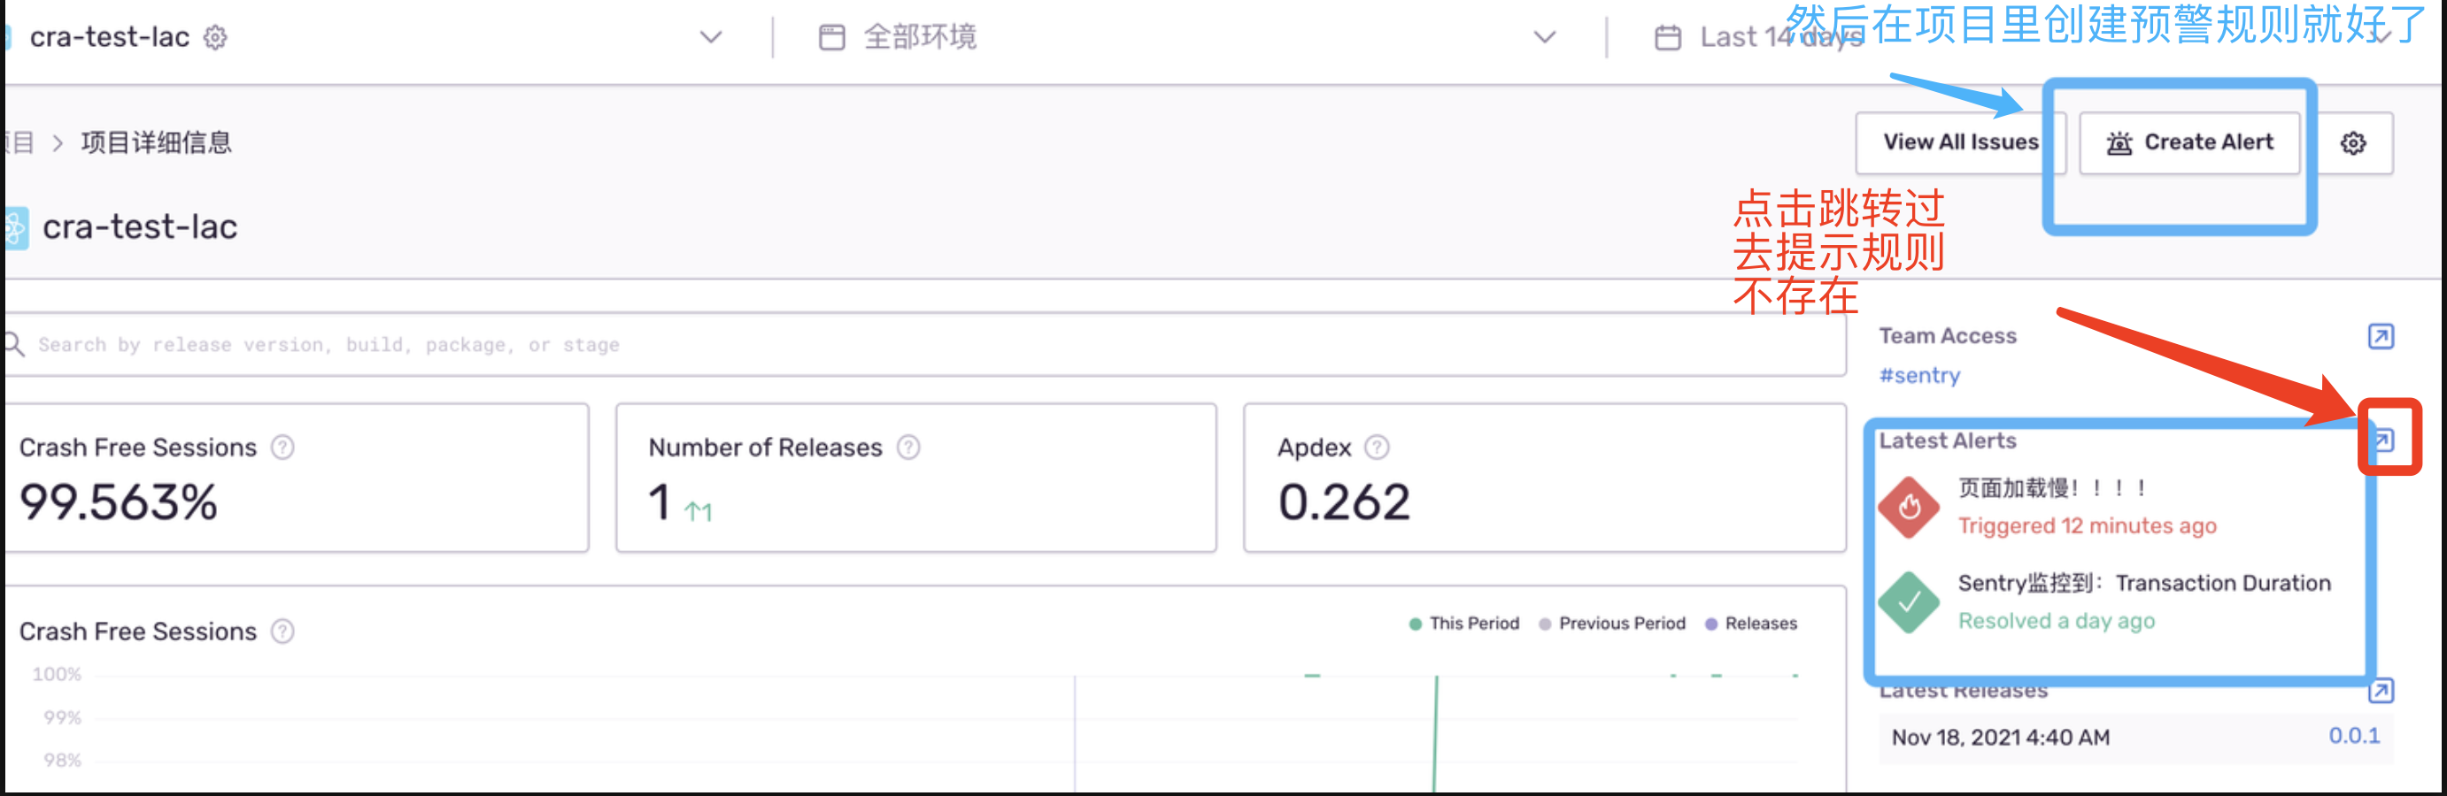Open the 页面加载慢 alert
This screenshot has width=2447, height=796.
point(2052,487)
